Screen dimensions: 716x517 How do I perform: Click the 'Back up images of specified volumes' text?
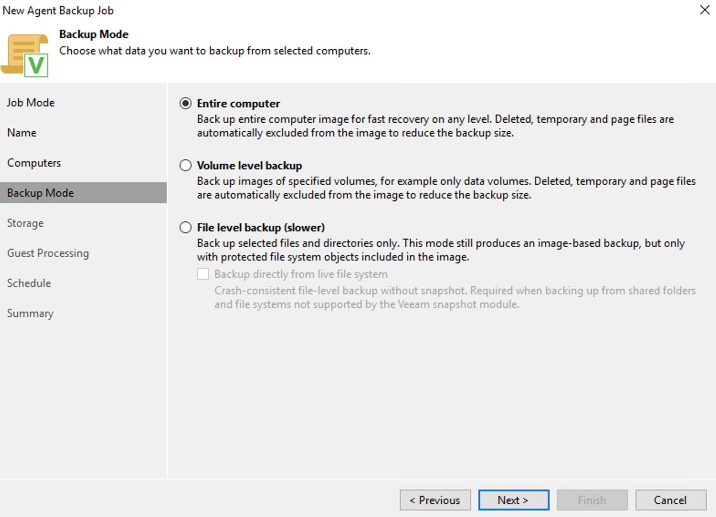click(446, 188)
